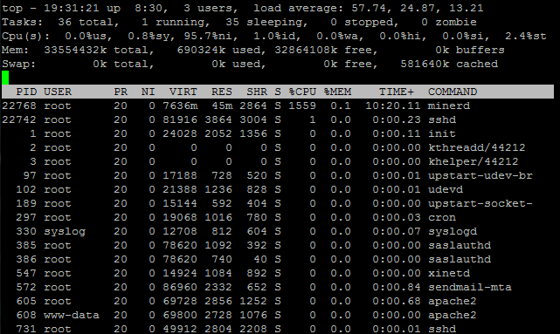Viewport: 560px width, 334px height.
Task: Click the 0:00.68 time value
Action: point(397,301)
